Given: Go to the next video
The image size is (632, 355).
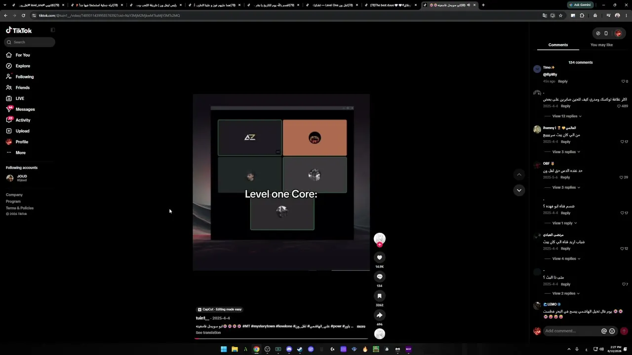Looking at the screenshot, I should (x=519, y=190).
